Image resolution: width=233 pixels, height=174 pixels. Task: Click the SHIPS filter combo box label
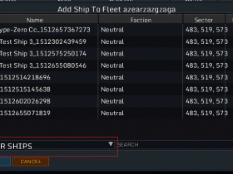tap(16, 146)
